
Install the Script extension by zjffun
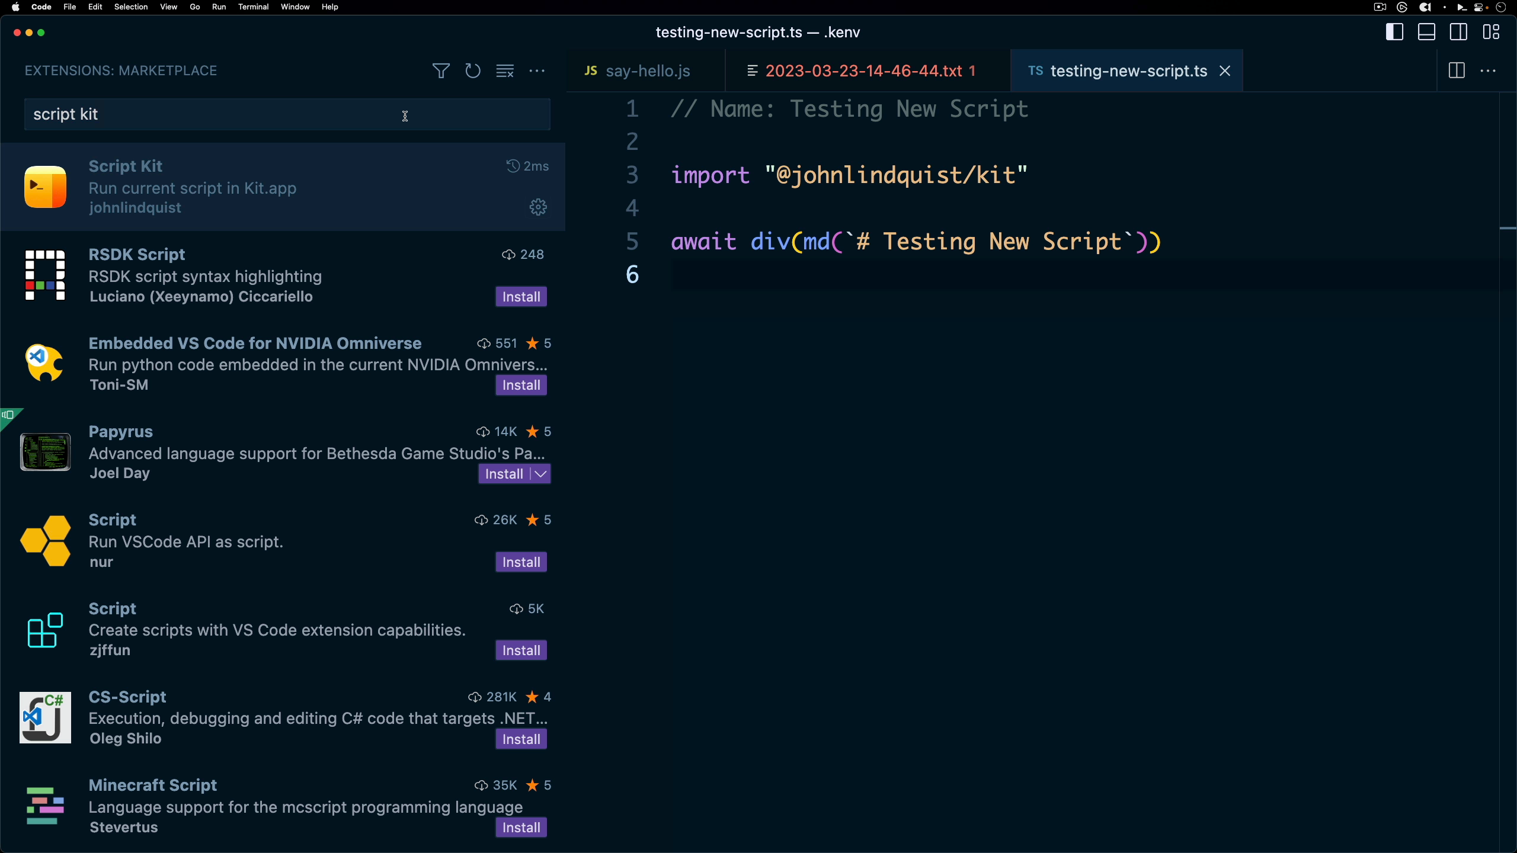click(521, 650)
